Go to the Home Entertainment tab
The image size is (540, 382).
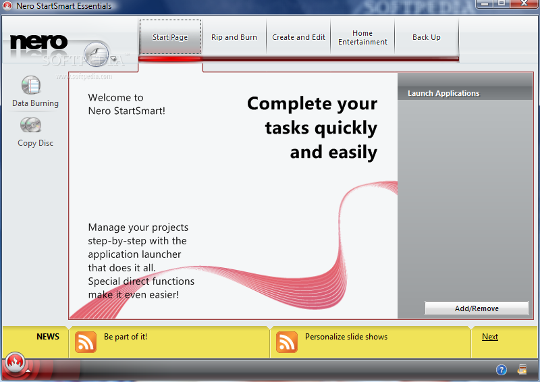362,37
